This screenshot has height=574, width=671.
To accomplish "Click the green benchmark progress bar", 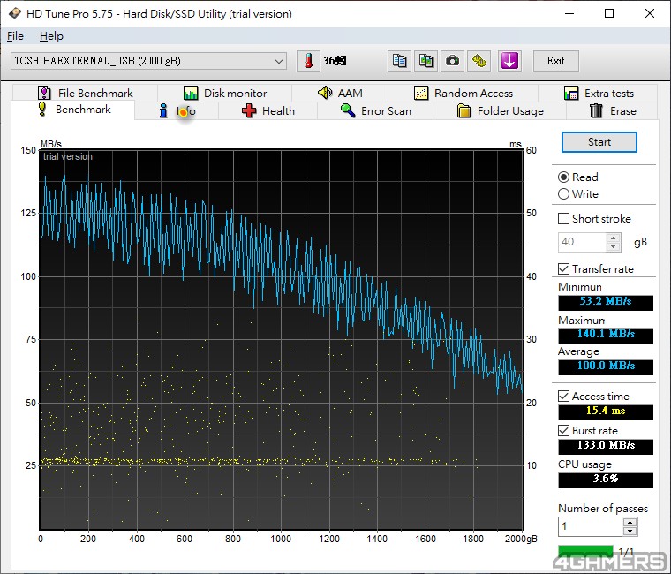I will coord(586,551).
